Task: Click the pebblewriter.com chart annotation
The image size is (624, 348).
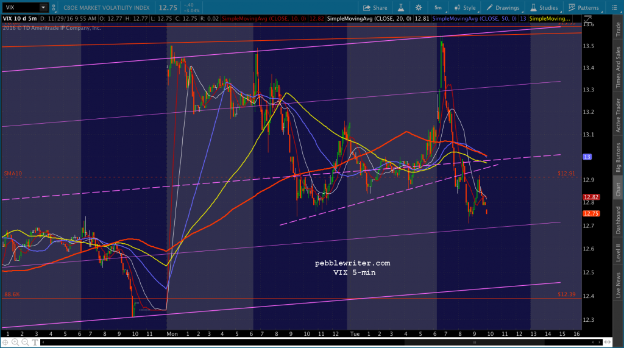Action: point(353,263)
